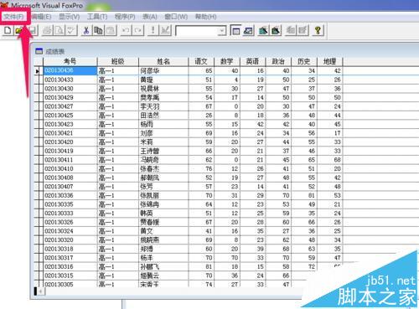Click the New file toolbar icon
This screenshot has width=419, height=309.
8,30
